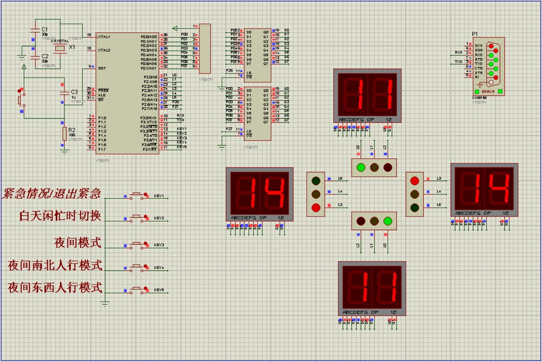Select the COMPIM P1 serial port component
542x362 pixels.
(489, 67)
